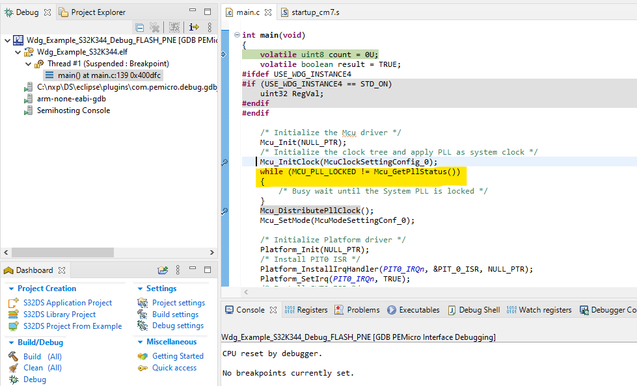Maximize the Dashboard panel
The image size is (637, 386).
tap(208, 270)
